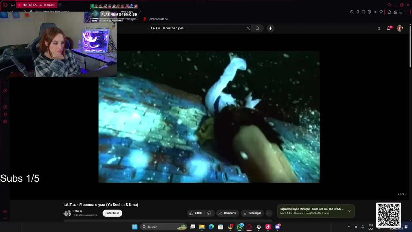The width and height of the screenshot is (412, 232).
Task: Open the Windows Start menu
Action: click(135, 227)
